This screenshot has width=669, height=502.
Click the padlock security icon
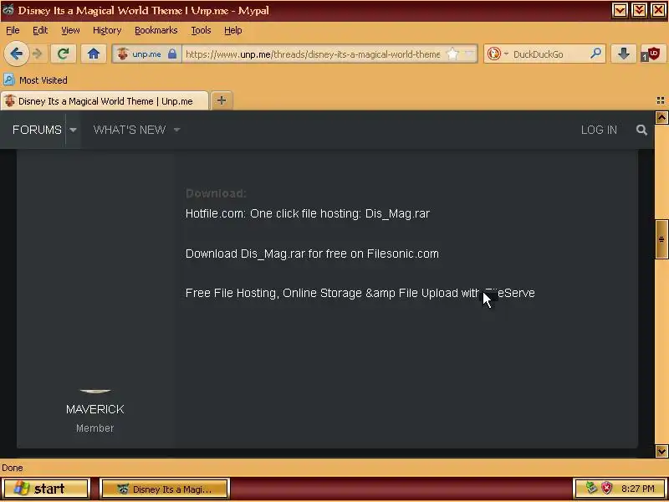point(172,54)
